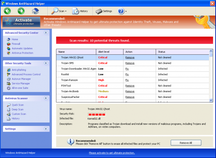Expand the Settings sidebar panel

pyautogui.click(x=46, y=129)
